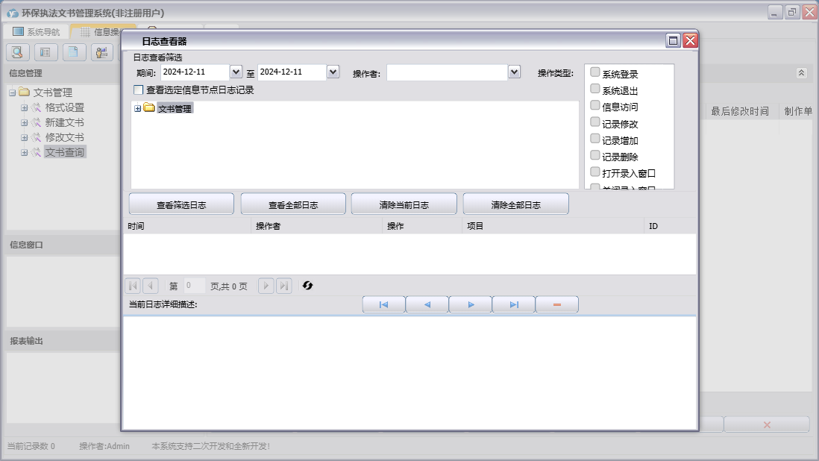Click the 操作 column header
This screenshot has height=461, width=819.
(x=423, y=226)
